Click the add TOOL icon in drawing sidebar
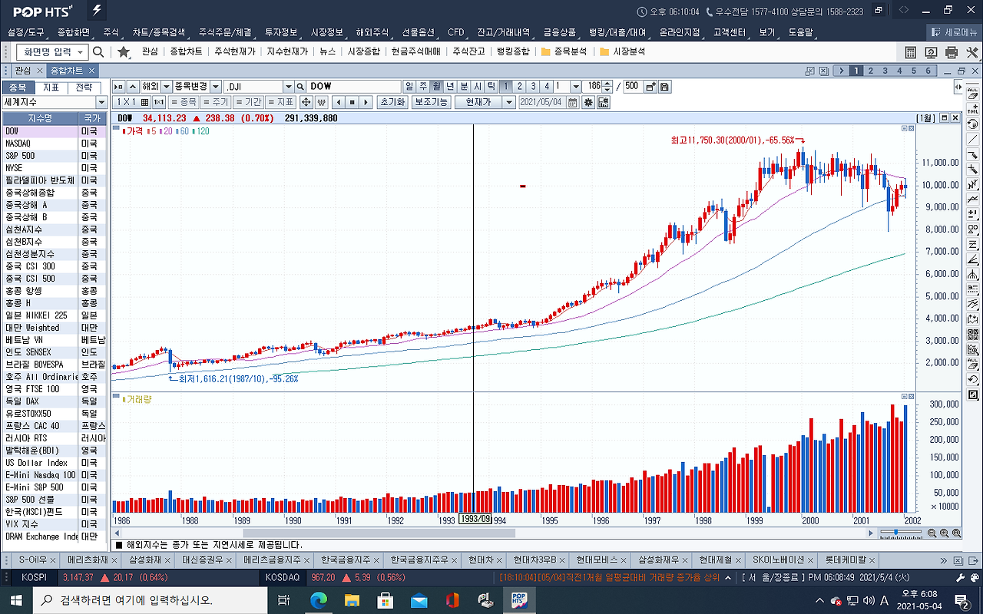This screenshot has height=614, width=983. (973, 107)
